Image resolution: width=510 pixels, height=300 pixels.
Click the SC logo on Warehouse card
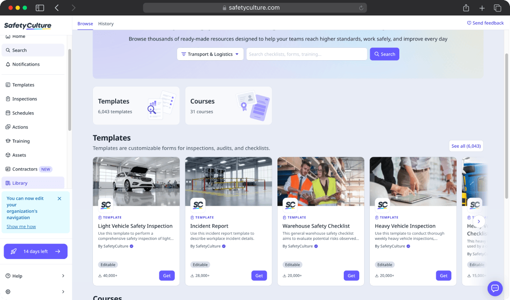pos(290,205)
